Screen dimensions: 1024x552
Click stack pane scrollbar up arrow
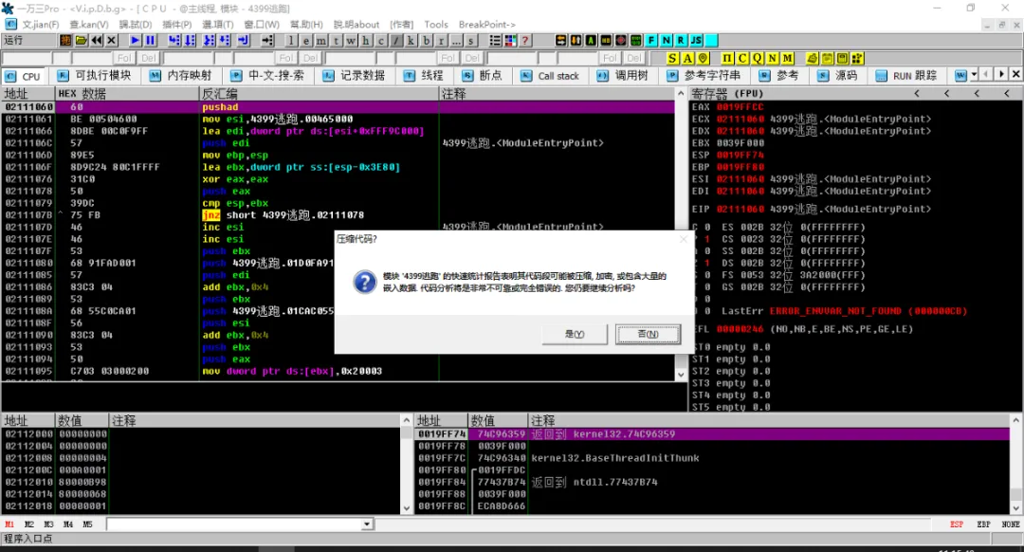tap(1015, 420)
